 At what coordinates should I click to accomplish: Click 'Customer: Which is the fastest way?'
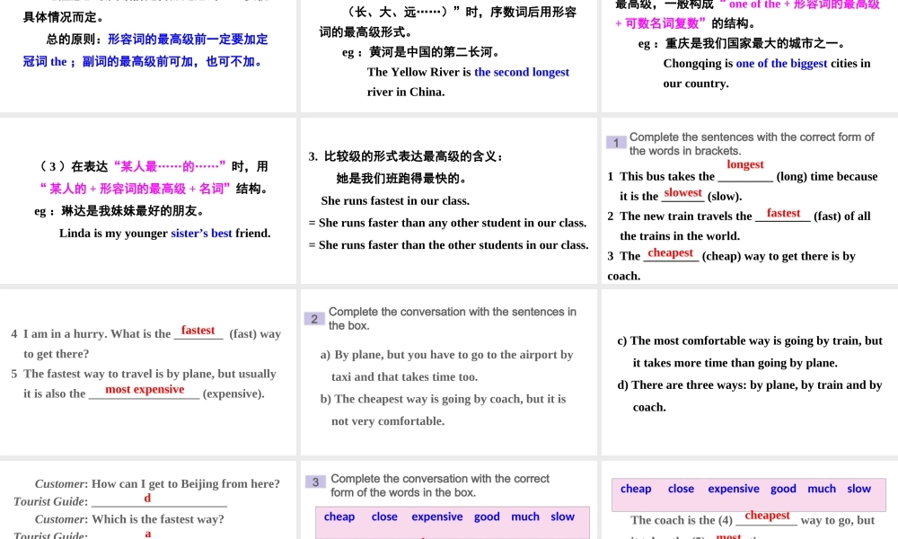click(x=129, y=519)
